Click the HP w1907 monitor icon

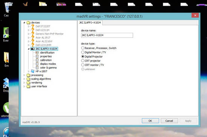pos(33,71)
